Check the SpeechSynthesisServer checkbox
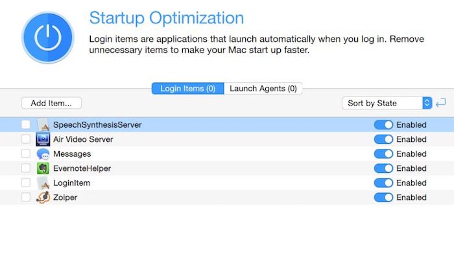 [x=26, y=125]
